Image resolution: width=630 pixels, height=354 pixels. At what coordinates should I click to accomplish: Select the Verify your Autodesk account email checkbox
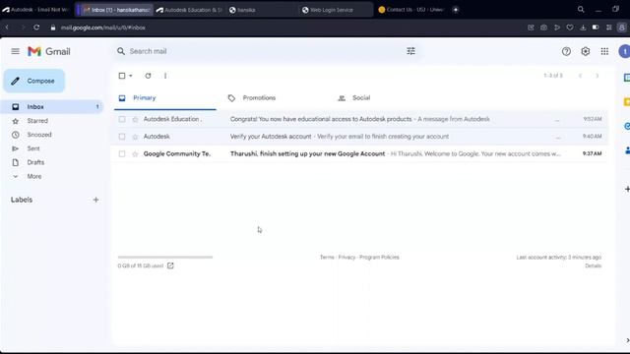pos(122,137)
